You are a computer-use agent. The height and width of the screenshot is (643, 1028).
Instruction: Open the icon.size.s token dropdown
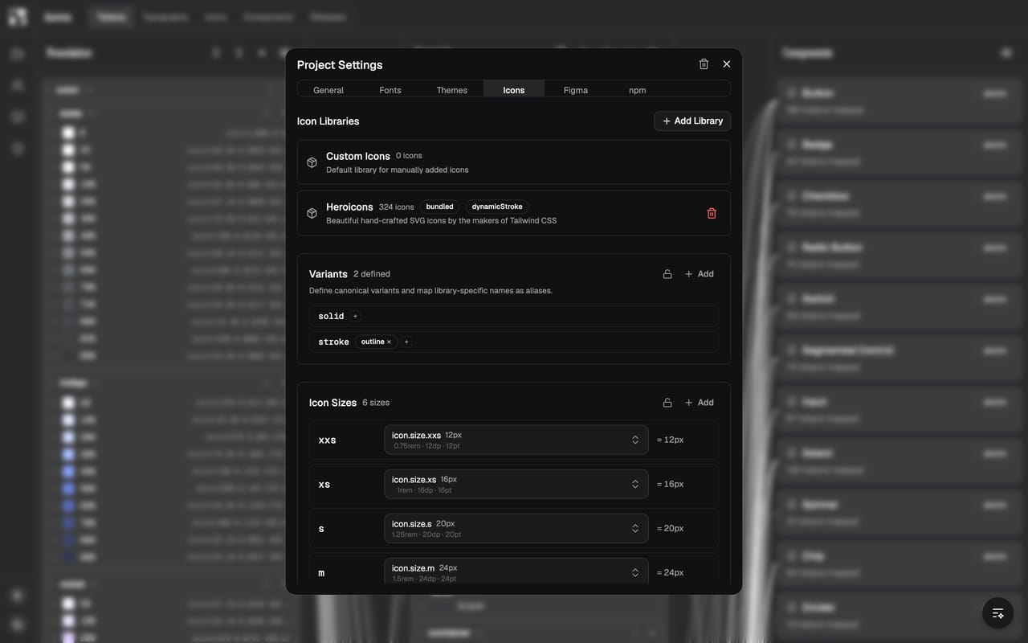(516, 528)
